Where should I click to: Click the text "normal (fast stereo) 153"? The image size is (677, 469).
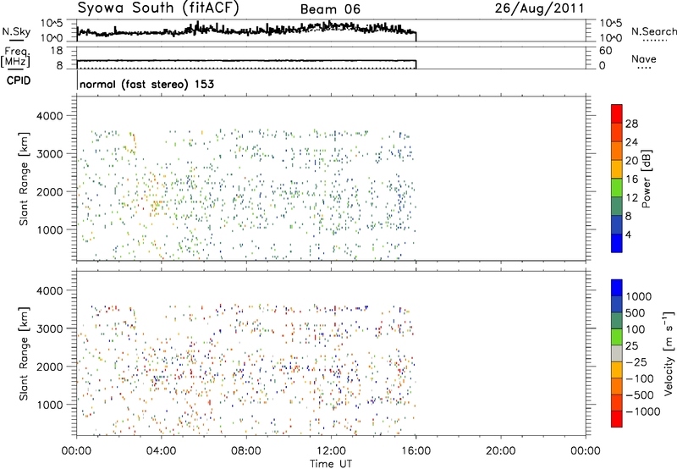[146, 84]
